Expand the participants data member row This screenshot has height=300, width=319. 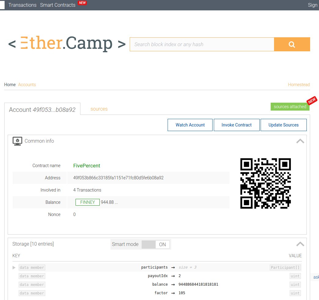coord(14,268)
